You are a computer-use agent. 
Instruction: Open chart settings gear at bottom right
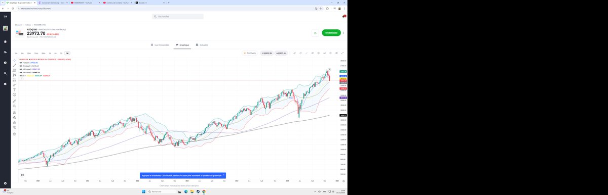pyautogui.click(x=344, y=181)
